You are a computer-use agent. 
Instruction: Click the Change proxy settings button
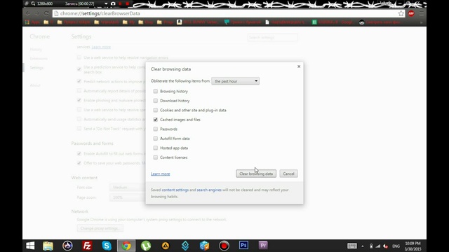tap(100, 228)
